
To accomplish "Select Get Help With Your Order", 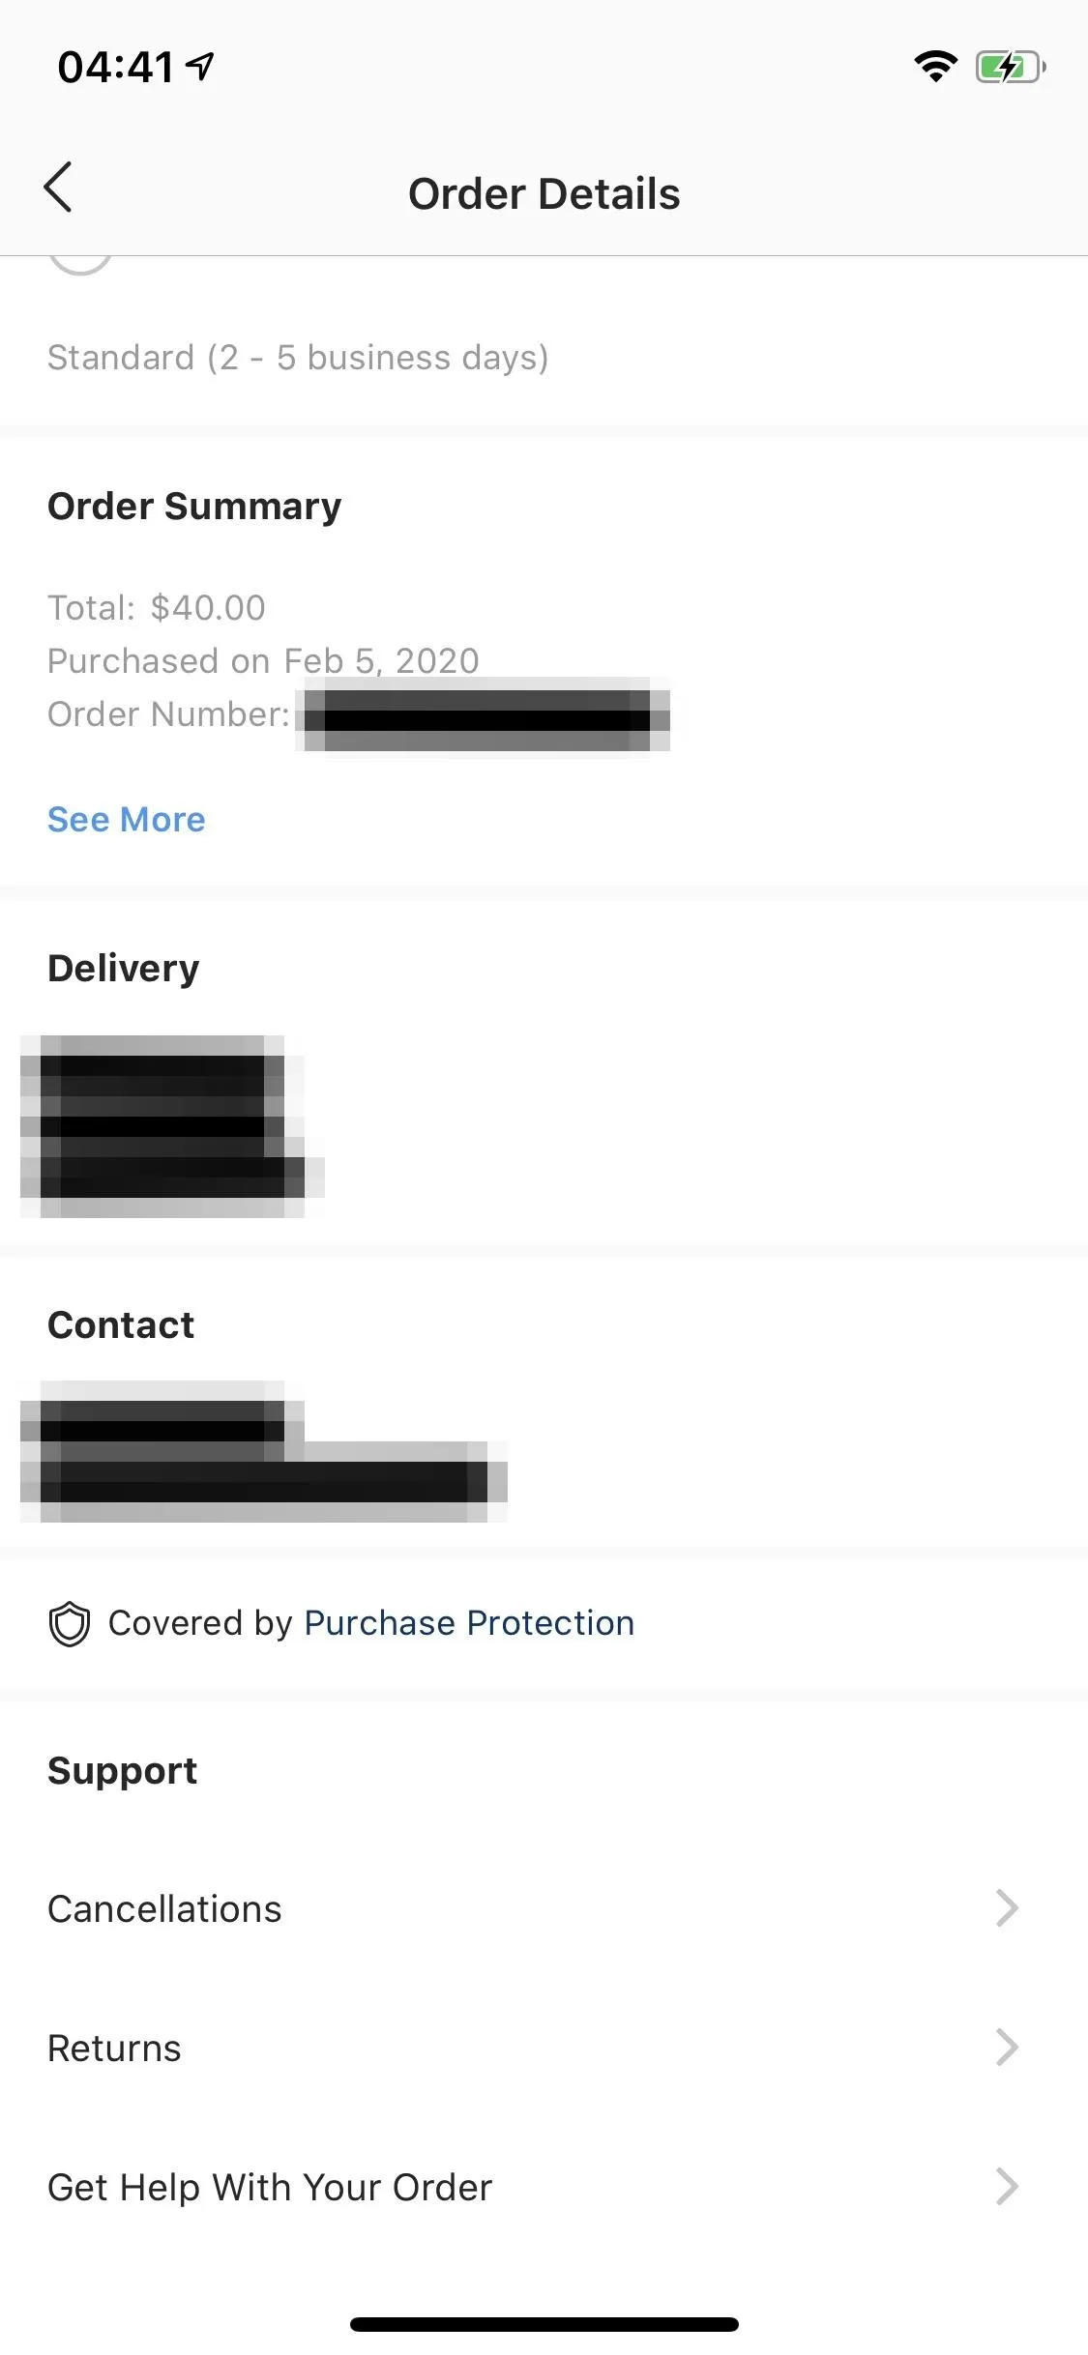I will tap(544, 2187).
